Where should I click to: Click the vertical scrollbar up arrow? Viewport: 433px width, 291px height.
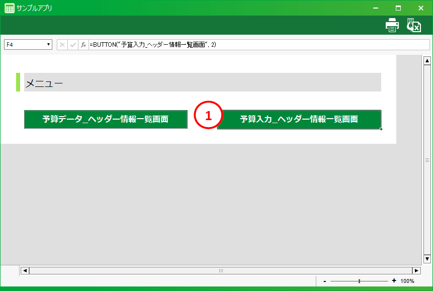(427, 61)
